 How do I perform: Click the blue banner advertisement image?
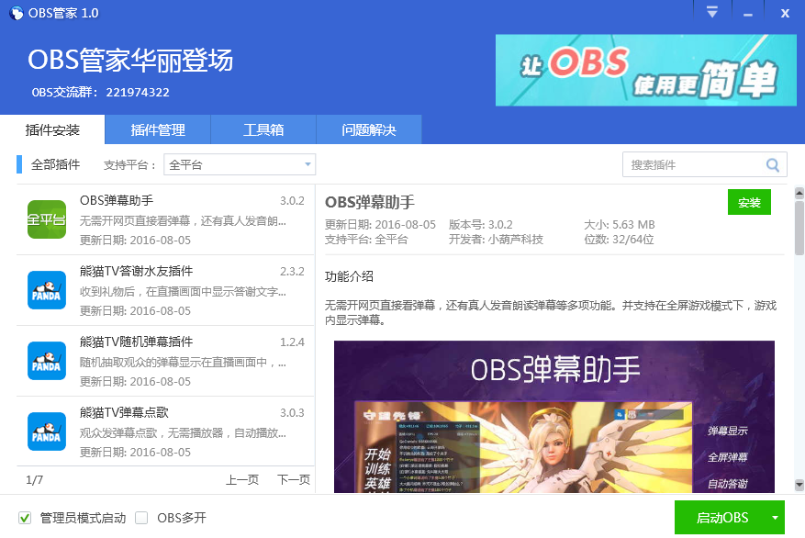[x=645, y=70]
